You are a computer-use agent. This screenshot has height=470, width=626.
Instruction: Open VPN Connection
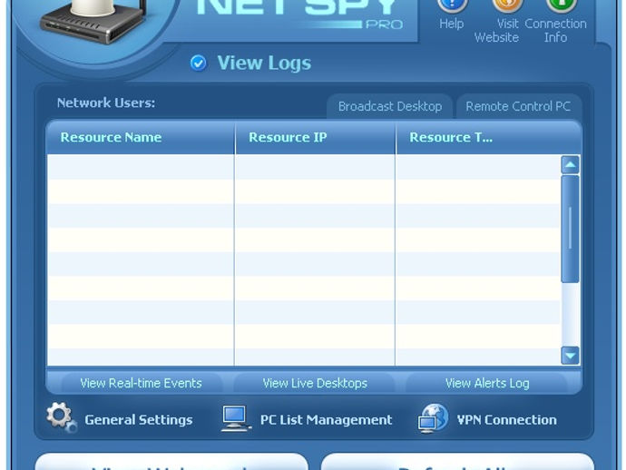pos(506,420)
